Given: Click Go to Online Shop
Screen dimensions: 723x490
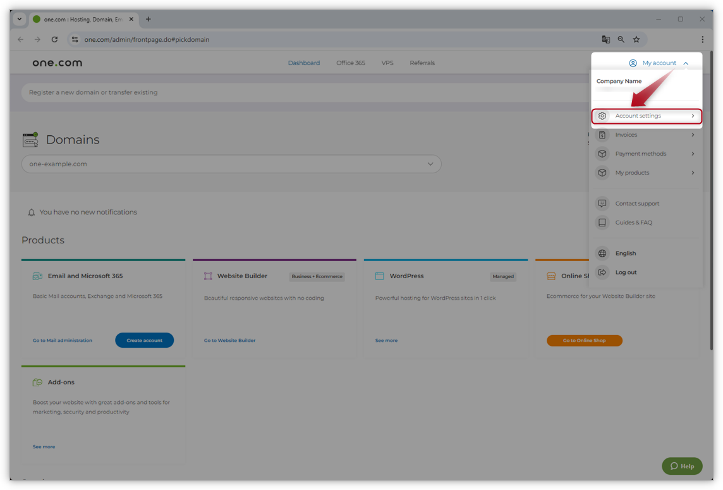Looking at the screenshot, I should point(584,340).
